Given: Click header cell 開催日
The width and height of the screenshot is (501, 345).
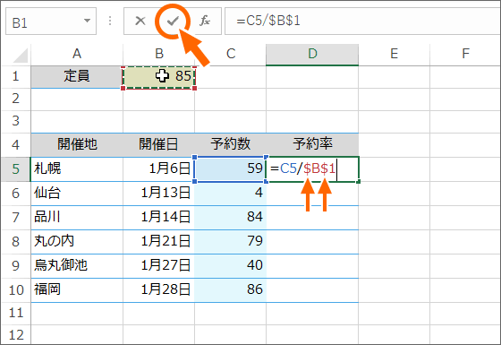Looking at the screenshot, I should point(159,144).
